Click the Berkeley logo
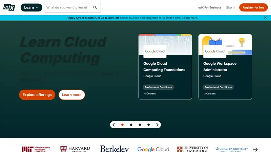The height and width of the screenshot is (152, 271). coord(114,149)
